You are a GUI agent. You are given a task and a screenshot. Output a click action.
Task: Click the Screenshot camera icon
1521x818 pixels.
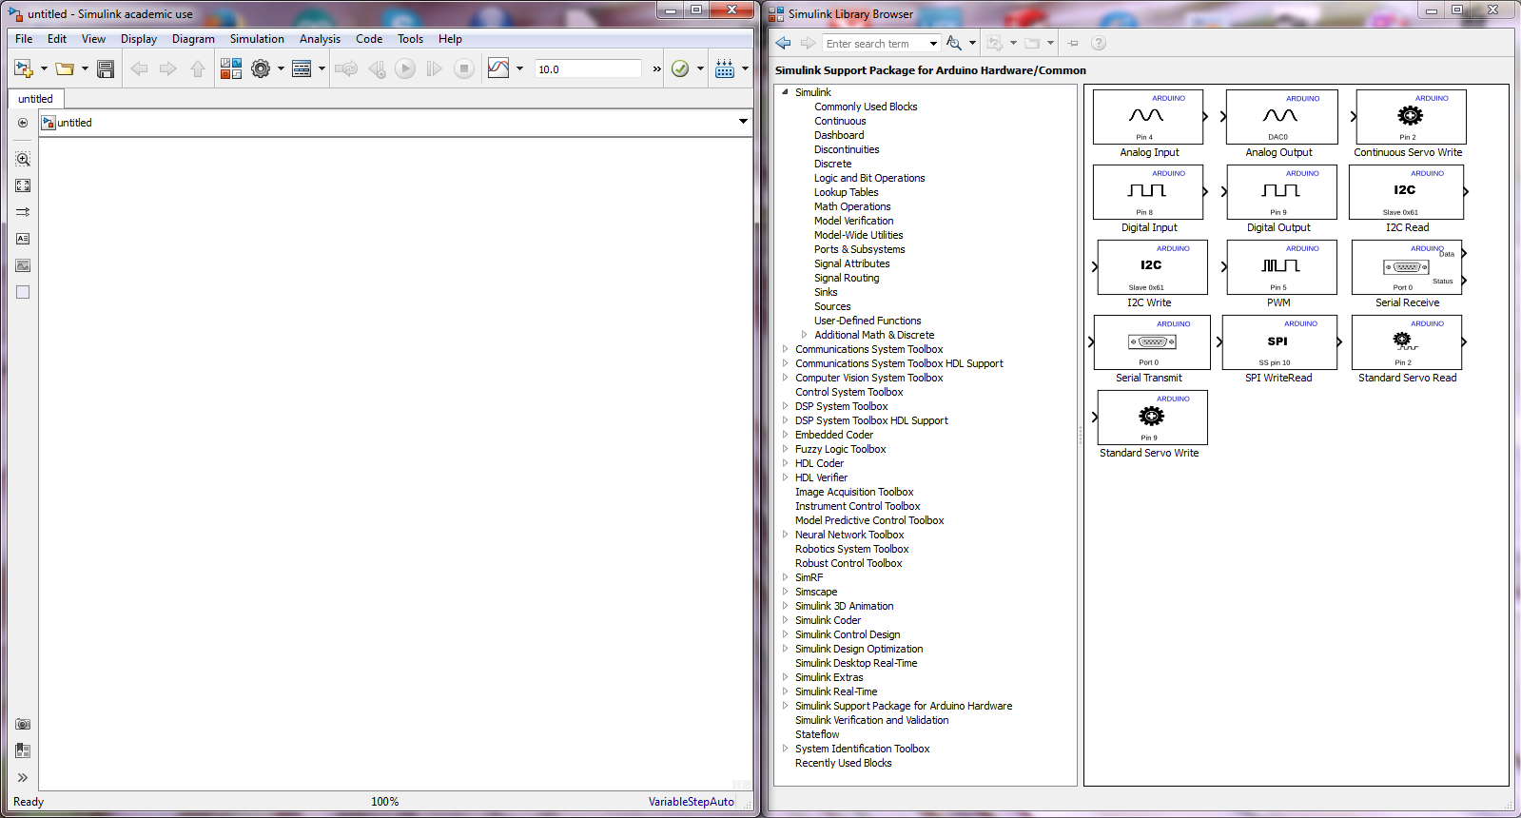23,724
